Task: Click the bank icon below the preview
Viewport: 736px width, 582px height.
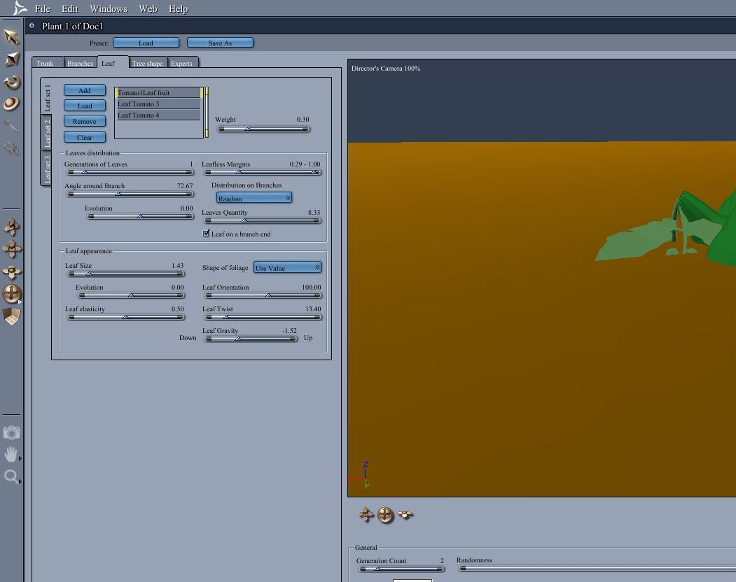Action: [x=405, y=514]
